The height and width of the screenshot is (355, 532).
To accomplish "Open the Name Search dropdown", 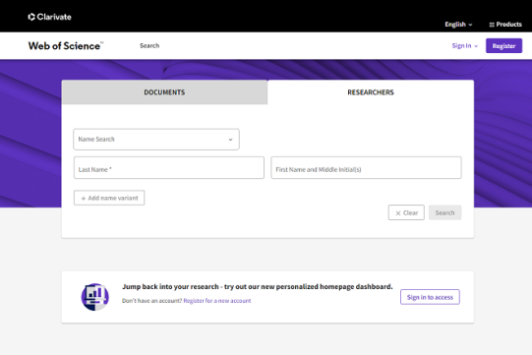I will point(156,140).
